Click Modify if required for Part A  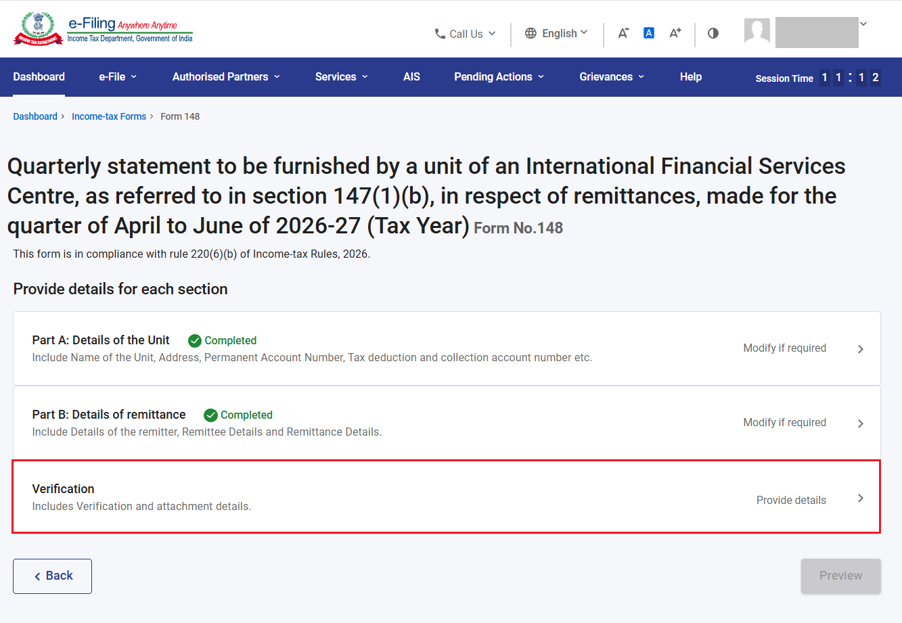(785, 348)
